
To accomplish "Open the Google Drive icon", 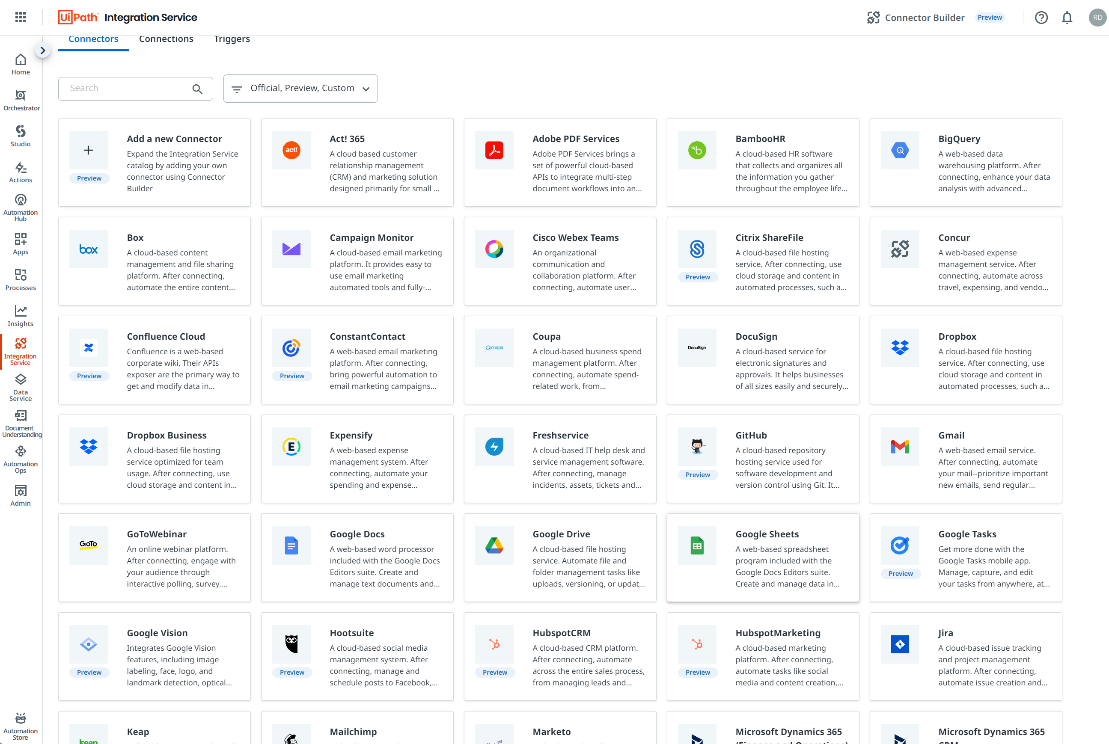I will 494,545.
